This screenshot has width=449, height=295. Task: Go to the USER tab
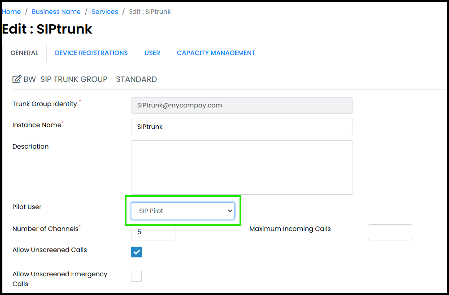pyautogui.click(x=153, y=53)
